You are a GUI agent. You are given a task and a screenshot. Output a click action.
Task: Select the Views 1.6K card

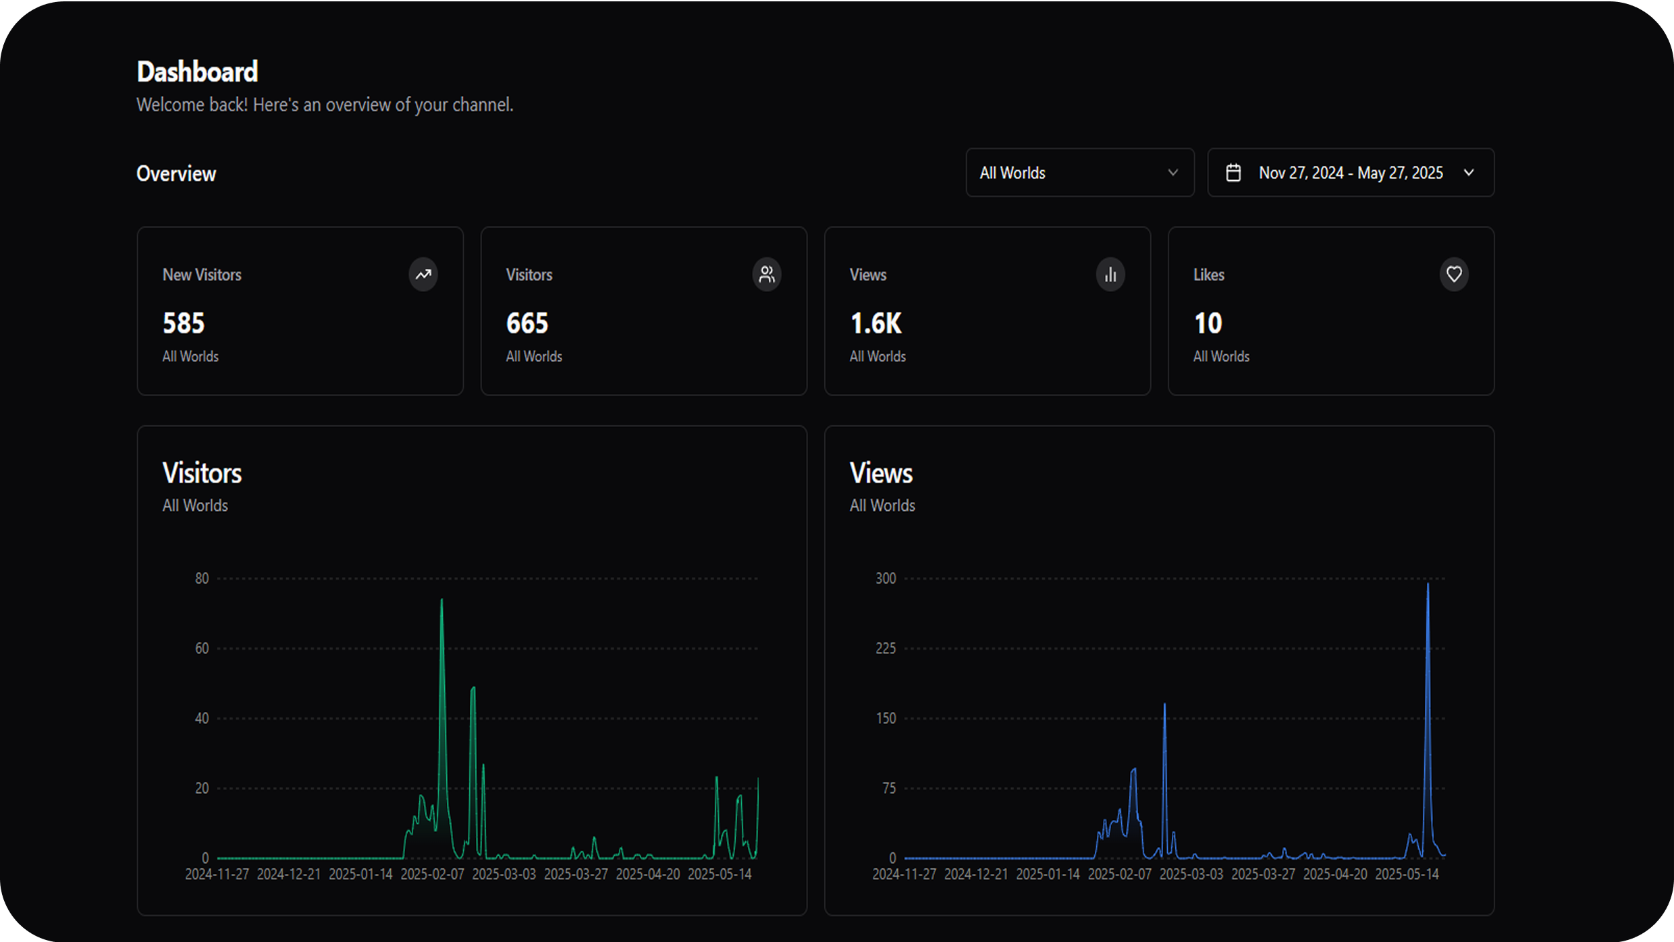point(987,311)
